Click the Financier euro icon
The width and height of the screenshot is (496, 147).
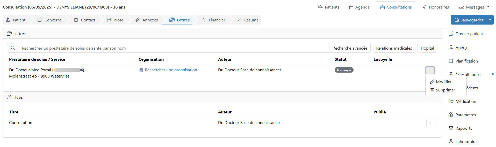coord(204,20)
